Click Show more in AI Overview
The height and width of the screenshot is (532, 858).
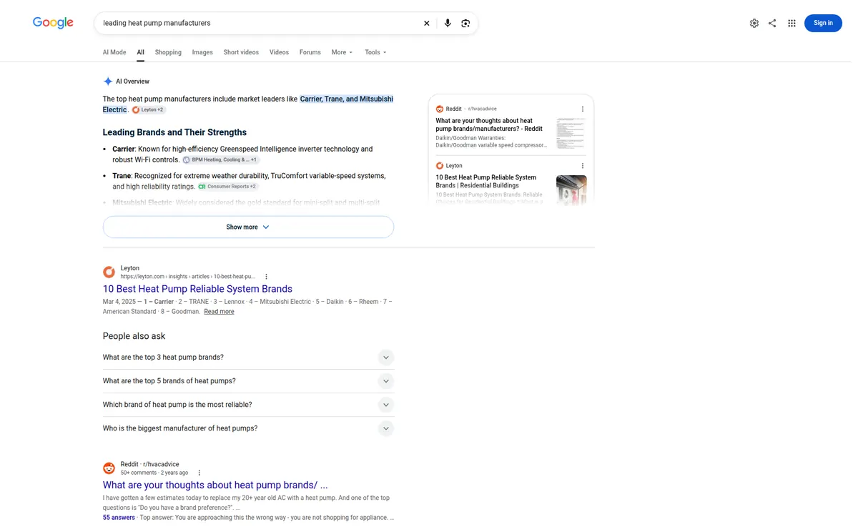248,227
